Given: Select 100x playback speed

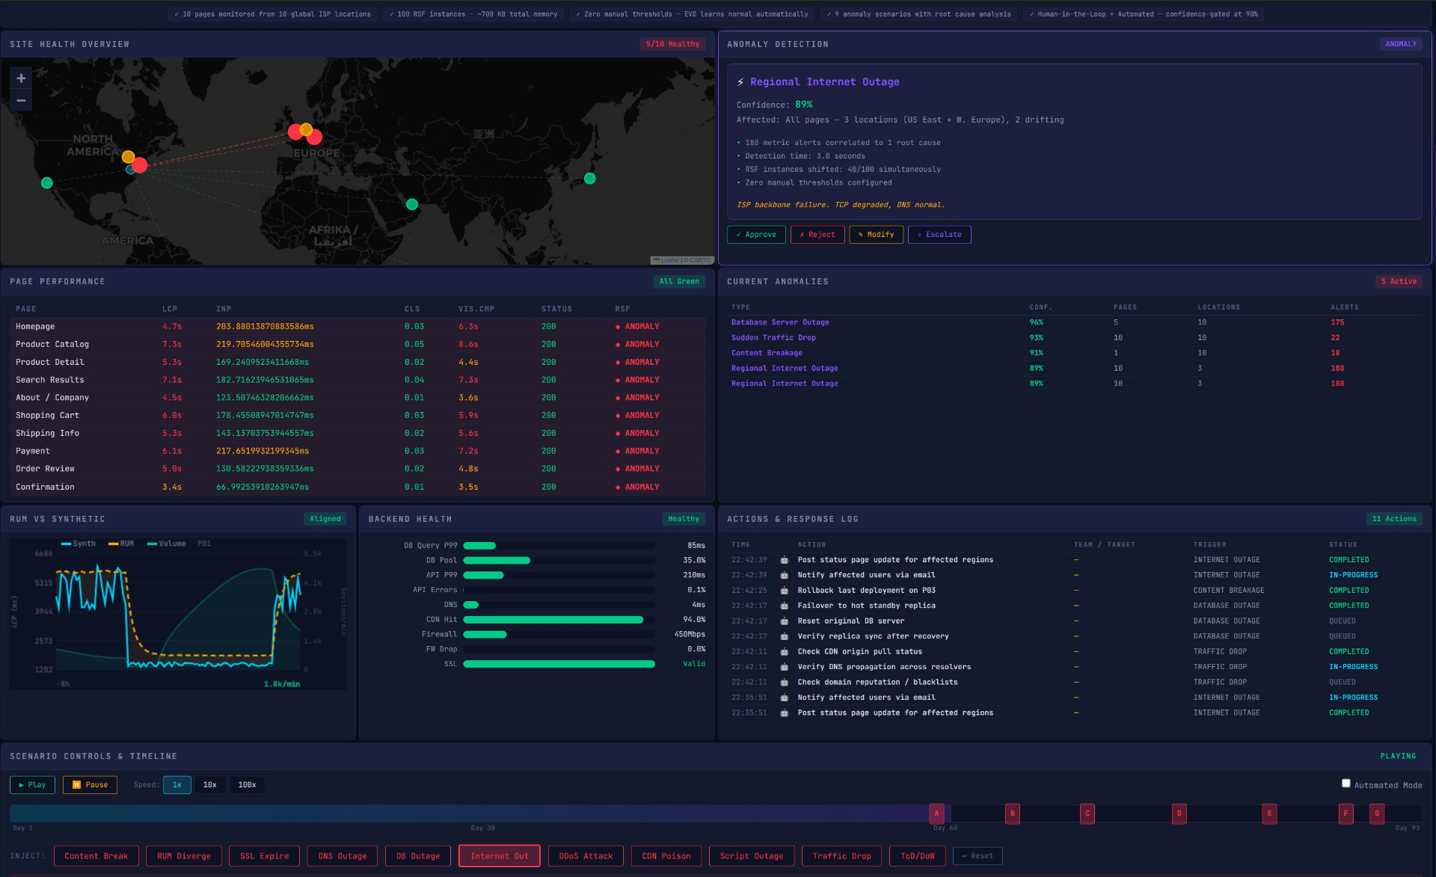Looking at the screenshot, I should pyautogui.click(x=247, y=784).
